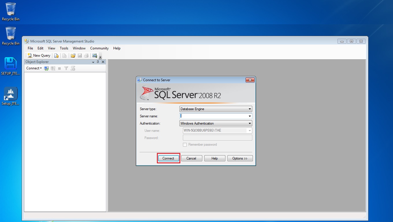The height and width of the screenshot is (222, 393).
Task: Select the SETUP_ITE floppy disk desktop icon
Action: click(x=11, y=66)
